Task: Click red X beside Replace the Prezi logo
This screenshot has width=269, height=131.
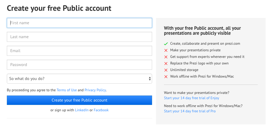Action: tap(166, 63)
